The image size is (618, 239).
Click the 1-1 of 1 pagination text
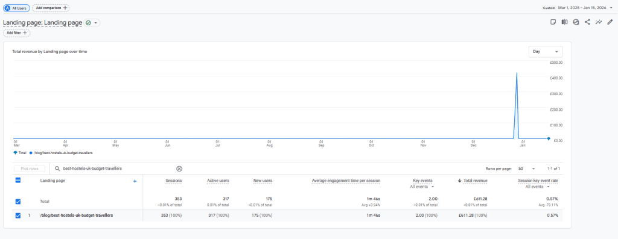click(554, 169)
